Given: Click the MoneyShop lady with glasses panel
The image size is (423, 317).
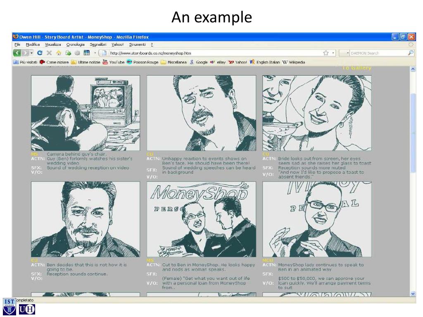Looking at the screenshot, I should (317, 219).
